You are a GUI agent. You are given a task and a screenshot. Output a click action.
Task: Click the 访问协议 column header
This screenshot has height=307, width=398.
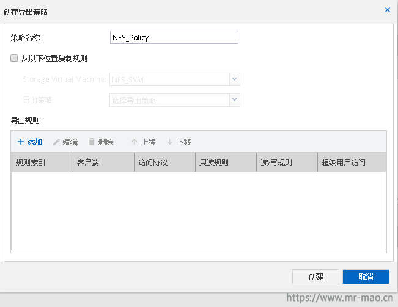(x=164, y=162)
